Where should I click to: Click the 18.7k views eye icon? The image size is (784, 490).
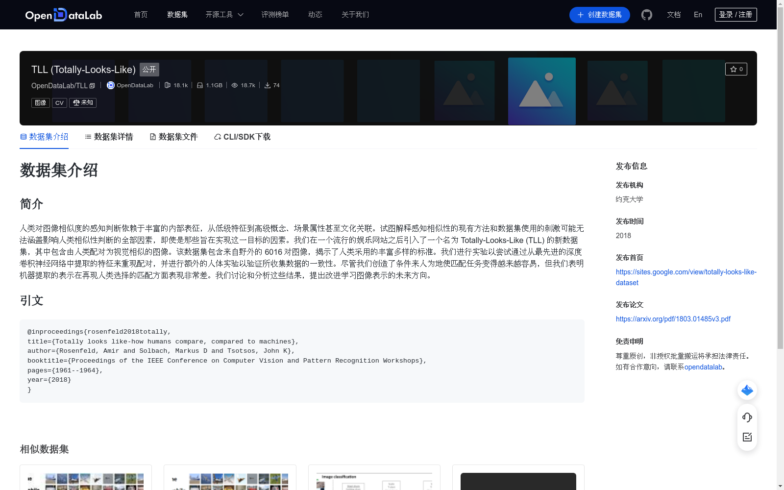235,85
